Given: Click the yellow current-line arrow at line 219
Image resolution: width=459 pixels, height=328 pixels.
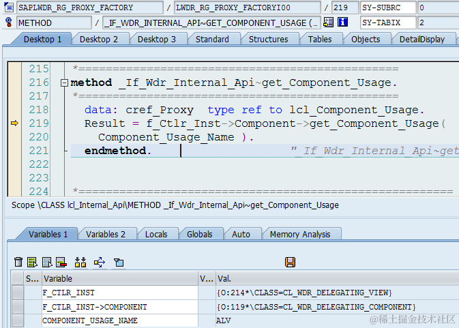Looking at the screenshot, I should tap(14, 123).
